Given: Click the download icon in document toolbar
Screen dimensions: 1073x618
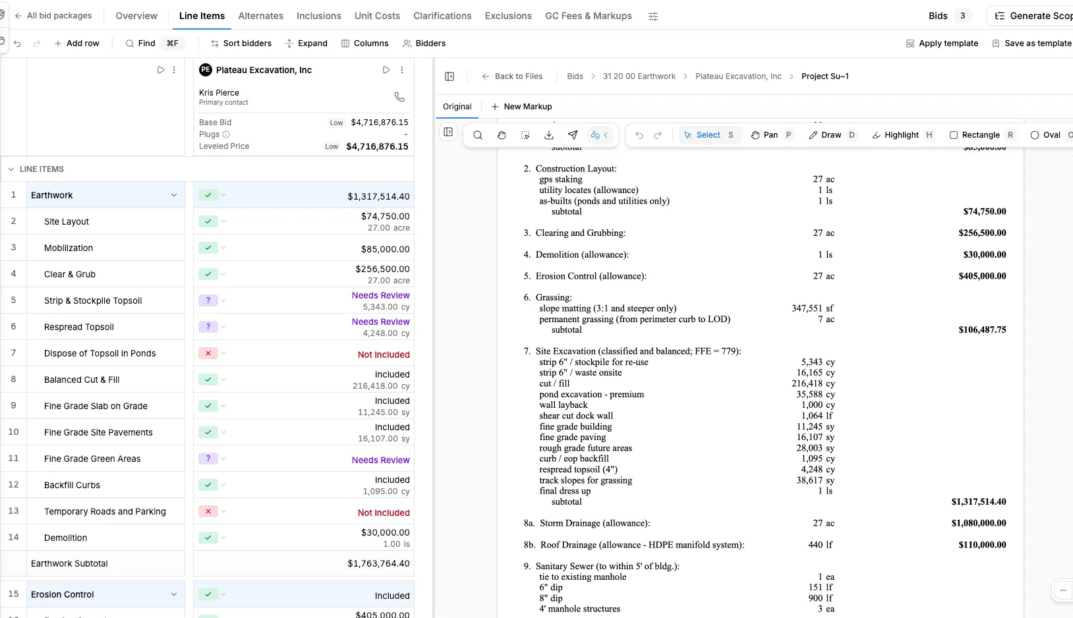Looking at the screenshot, I should coord(549,135).
